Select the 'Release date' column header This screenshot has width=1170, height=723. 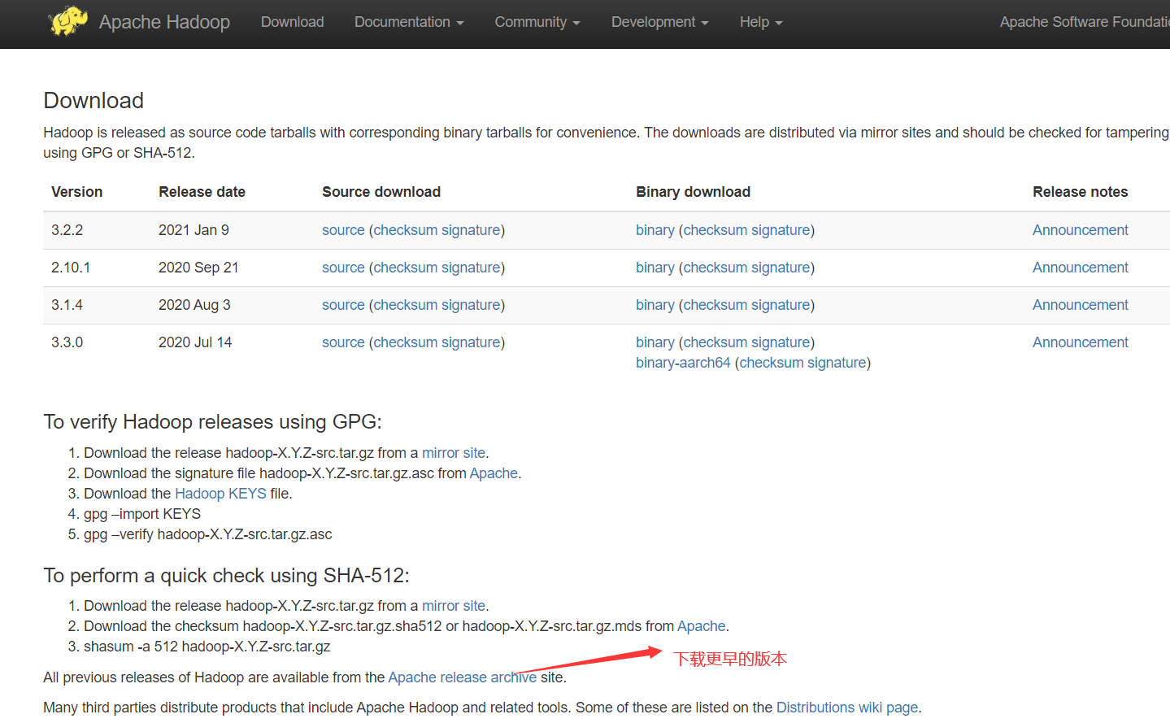[x=202, y=192]
